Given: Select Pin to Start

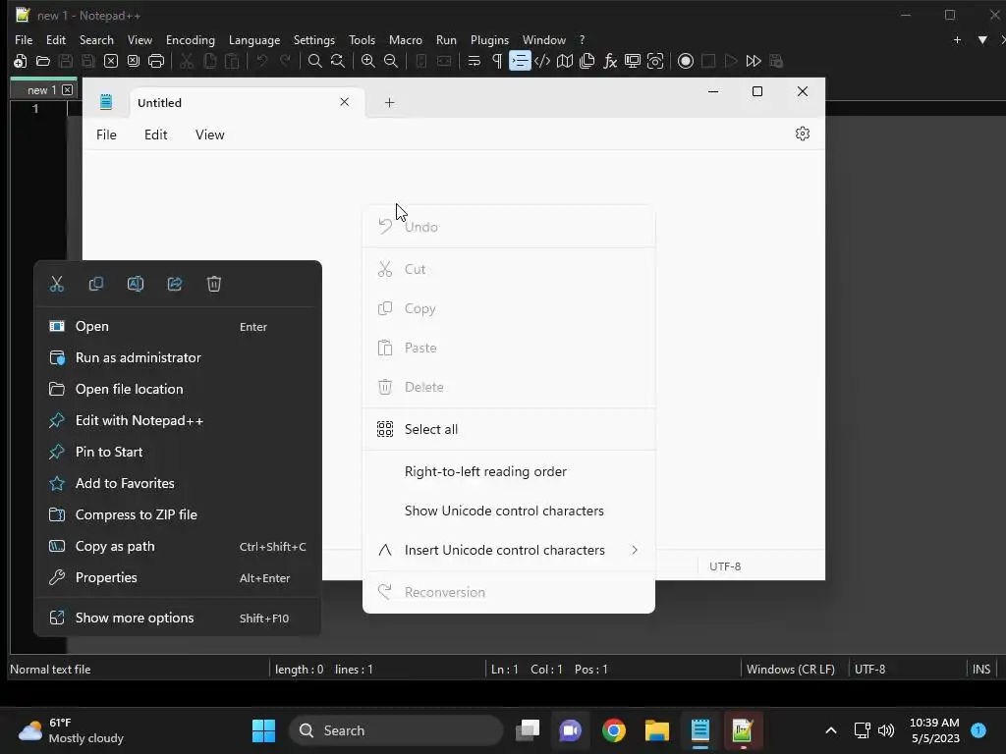Looking at the screenshot, I should click(x=178, y=452).
